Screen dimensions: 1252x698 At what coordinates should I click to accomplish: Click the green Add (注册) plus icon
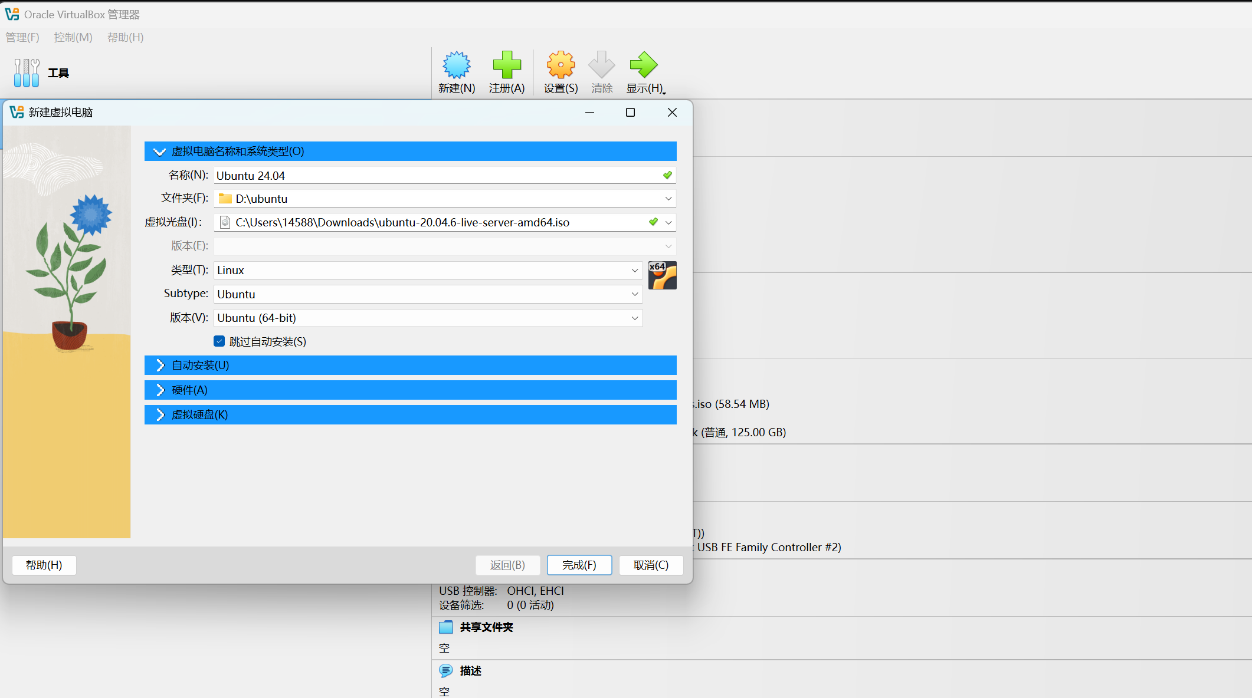point(506,65)
